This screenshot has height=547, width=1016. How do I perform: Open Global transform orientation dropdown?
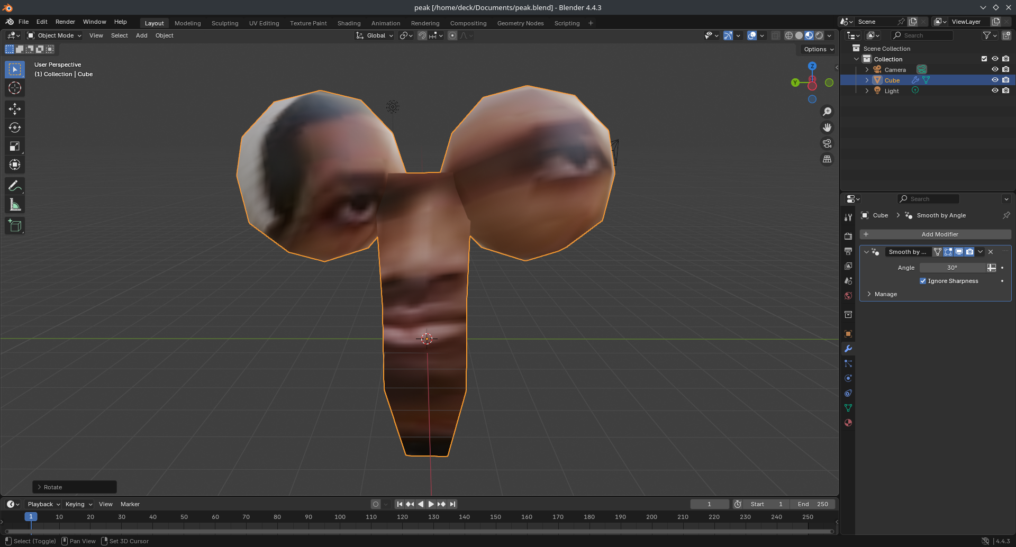click(x=375, y=35)
